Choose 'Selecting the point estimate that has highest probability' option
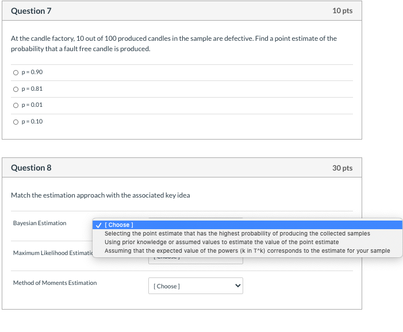403x332 pixels. (x=237, y=233)
